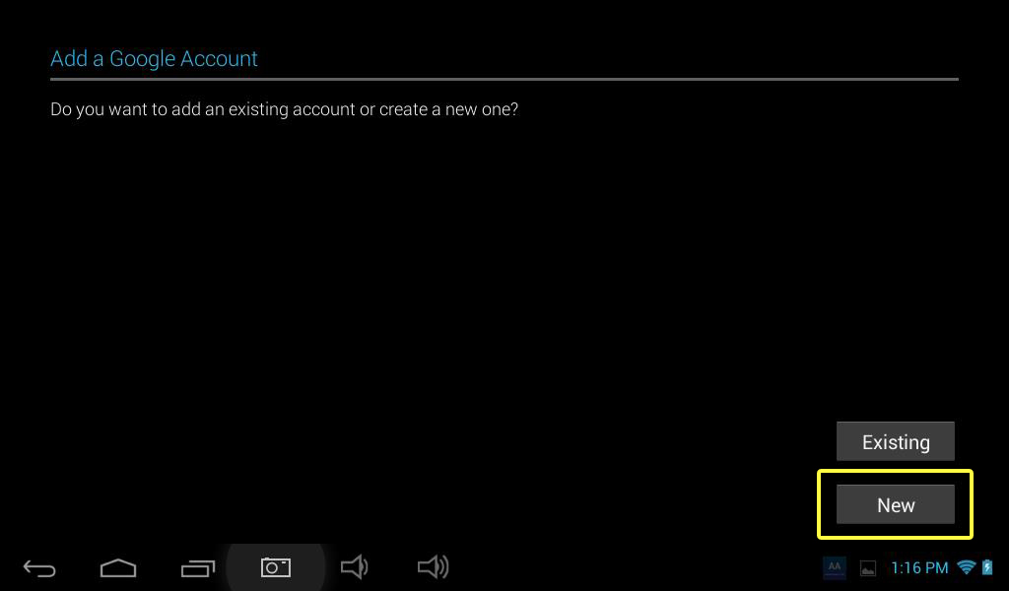Tap the volume down speaker icon

[x=355, y=566]
